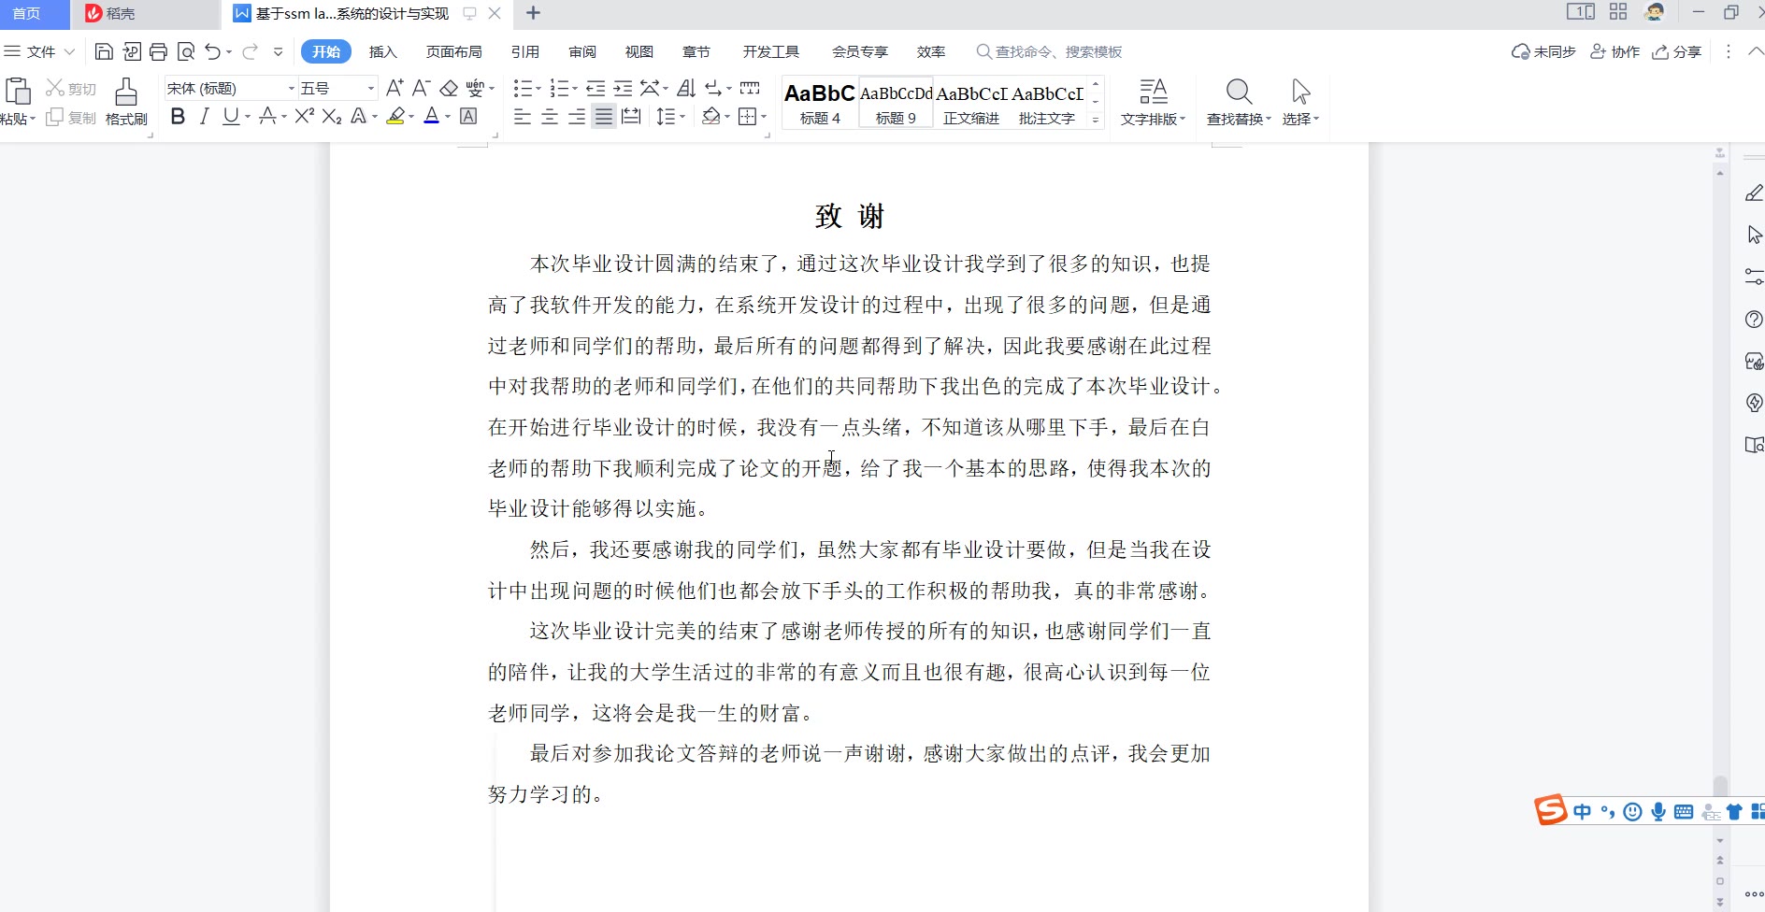This screenshot has width=1765, height=912.
Task: Open the 插入 ribbon tab
Action: tap(383, 51)
